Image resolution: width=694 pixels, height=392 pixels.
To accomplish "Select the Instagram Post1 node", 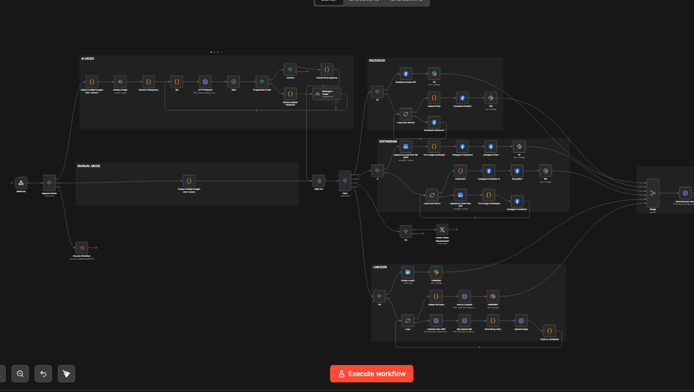I will tap(491, 146).
